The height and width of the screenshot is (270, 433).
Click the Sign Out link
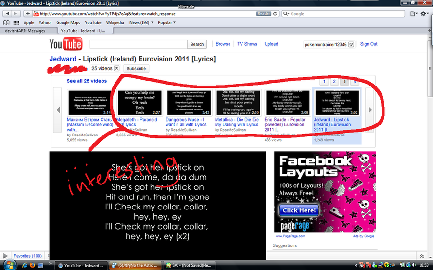pos(369,44)
